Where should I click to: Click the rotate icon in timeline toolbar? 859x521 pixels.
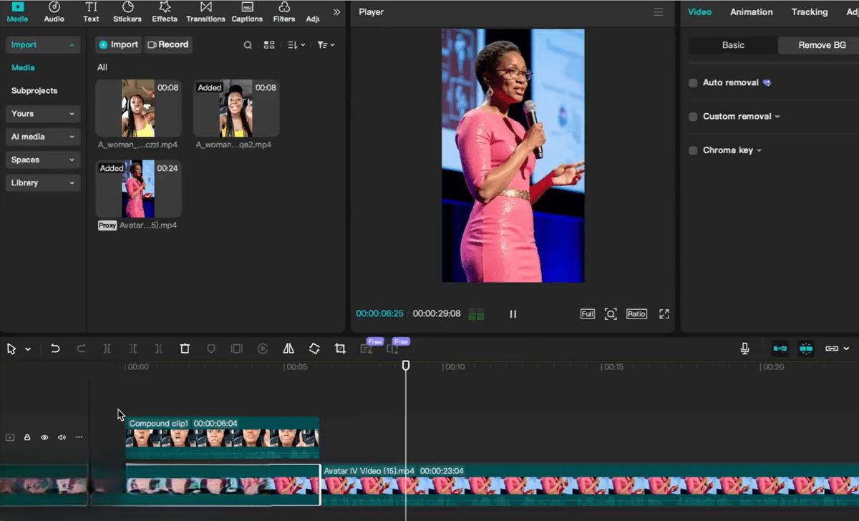coord(314,349)
